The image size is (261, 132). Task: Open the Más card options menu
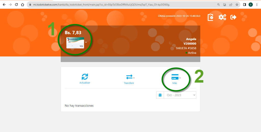click(175, 77)
